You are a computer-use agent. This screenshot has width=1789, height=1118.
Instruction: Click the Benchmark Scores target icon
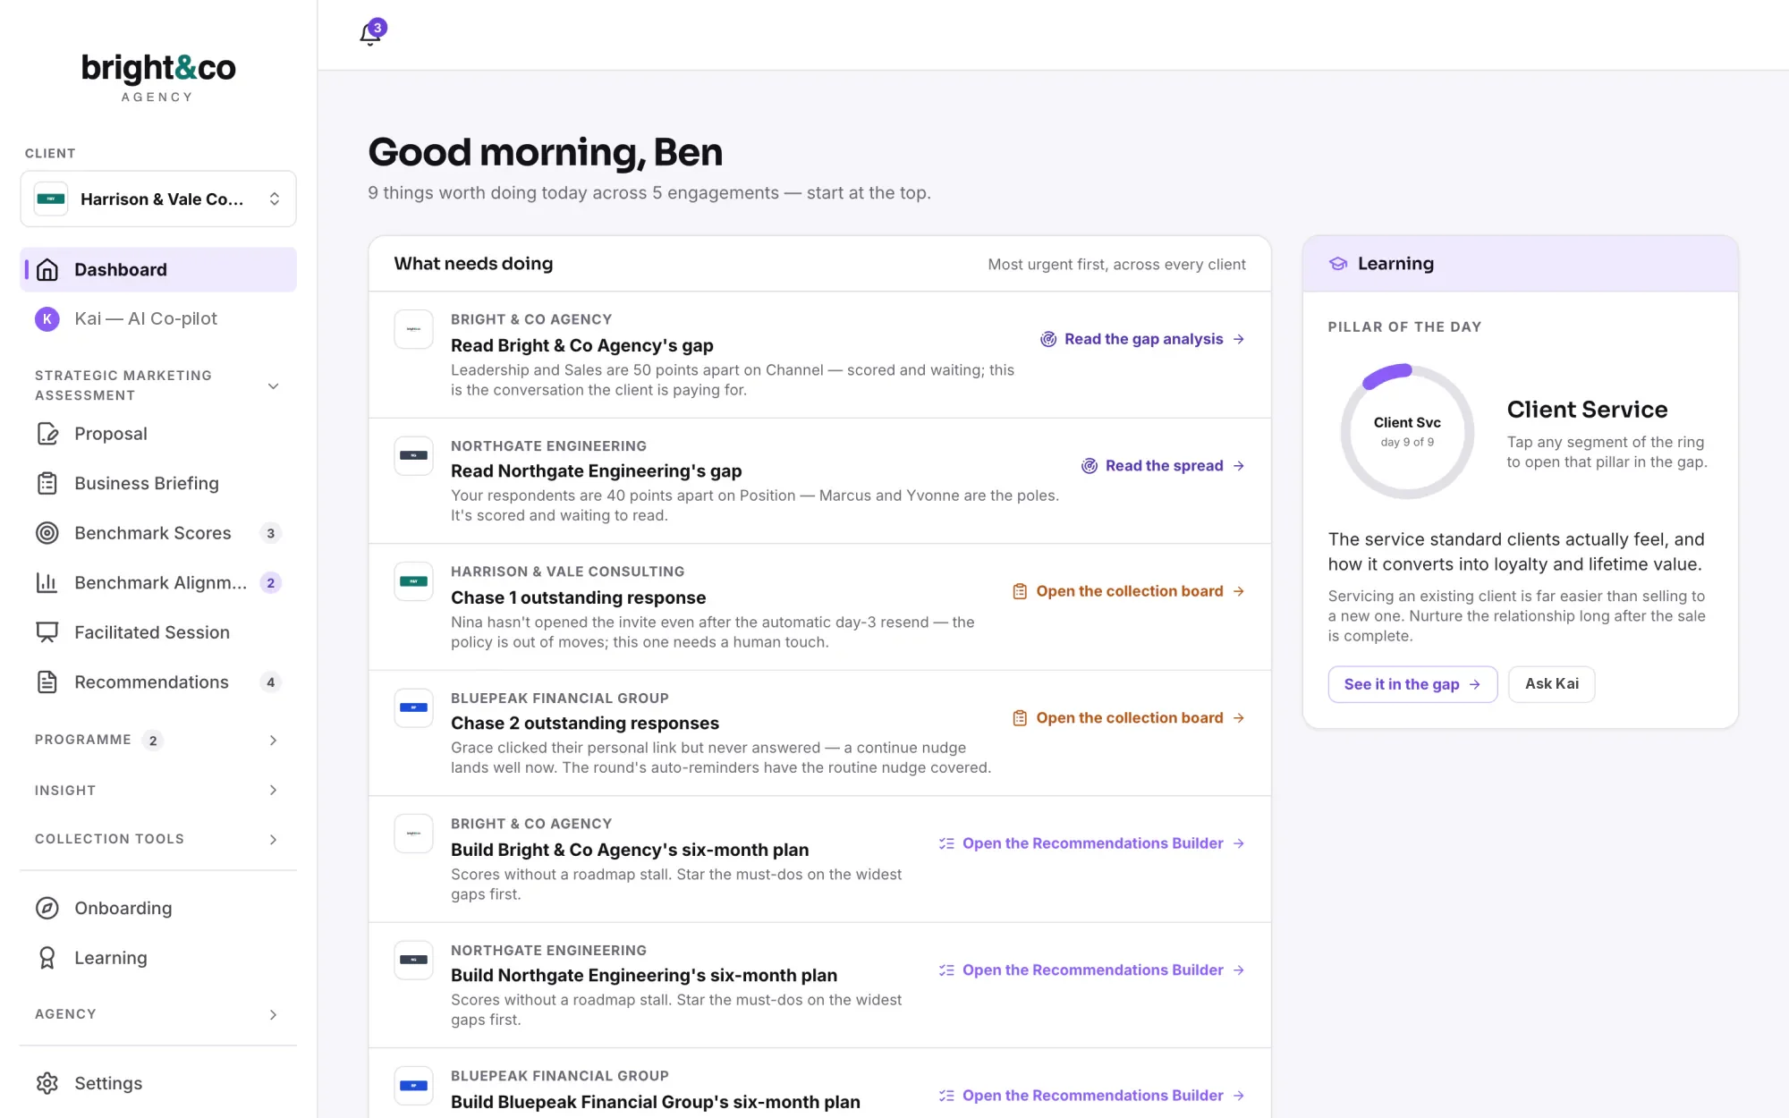tap(47, 533)
